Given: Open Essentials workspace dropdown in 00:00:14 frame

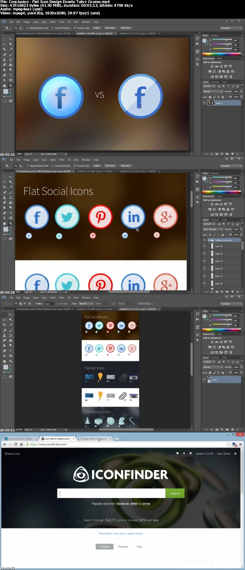Looking at the screenshot, I should (x=231, y=28).
